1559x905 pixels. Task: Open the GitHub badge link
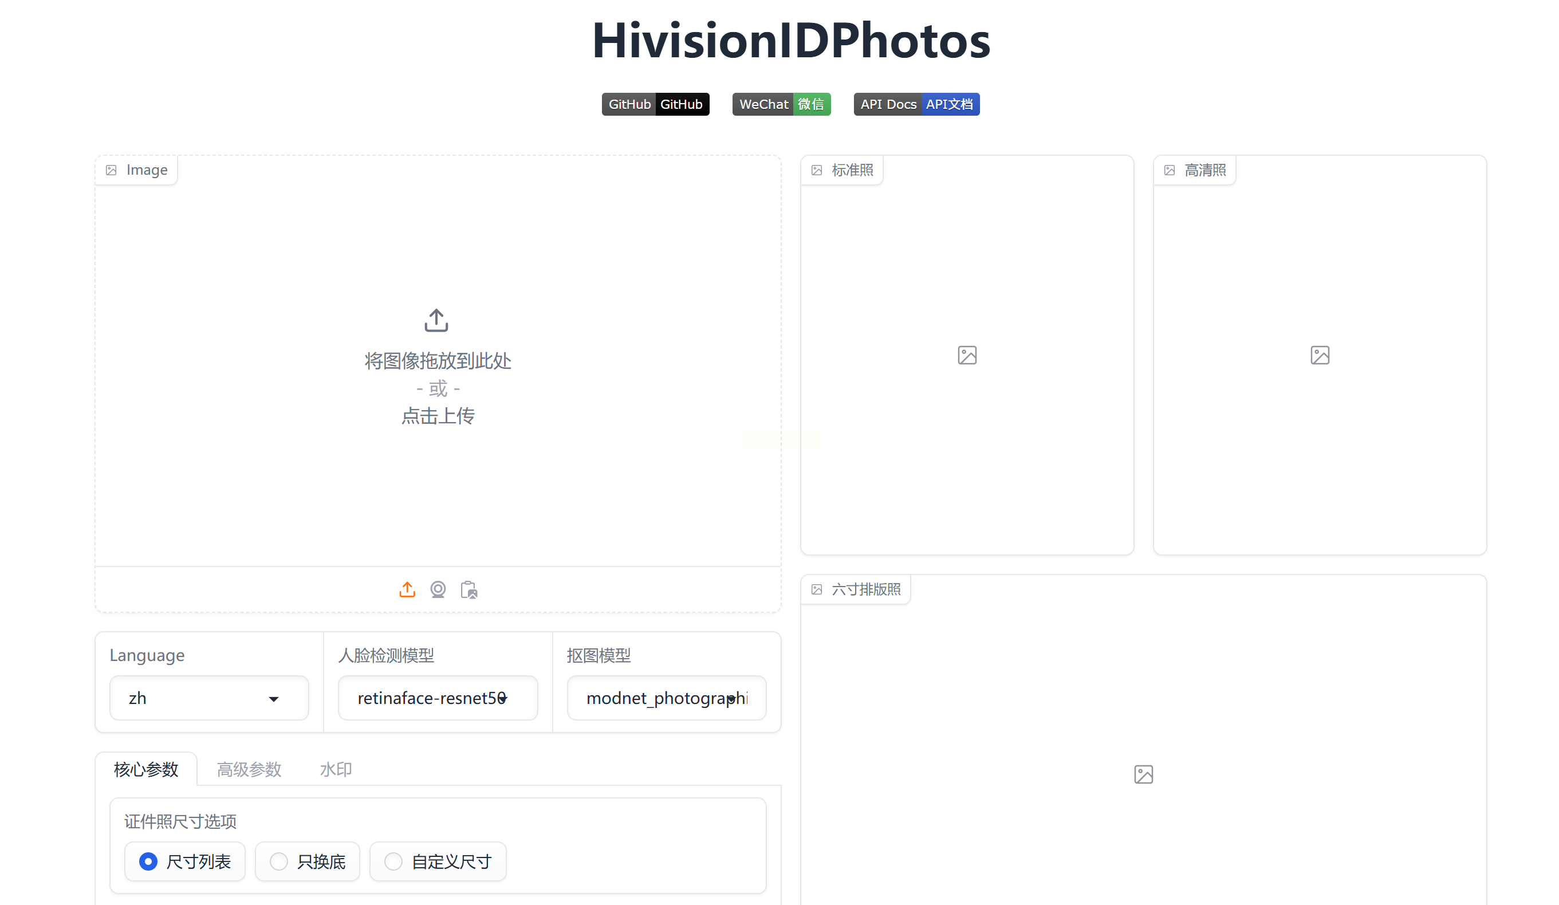point(655,104)
